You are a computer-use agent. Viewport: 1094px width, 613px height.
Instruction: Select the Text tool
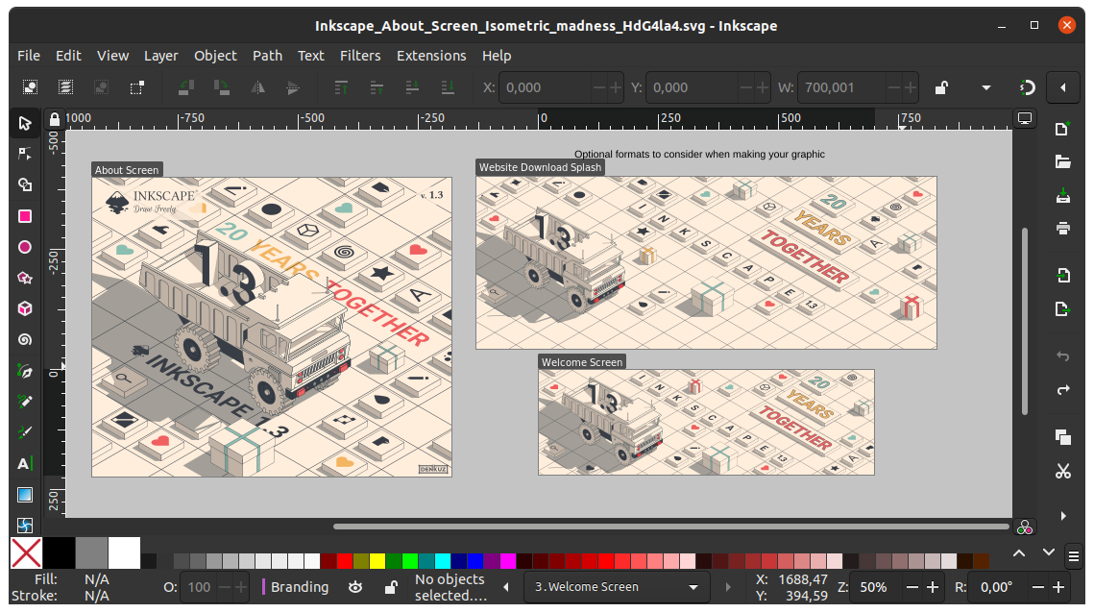pos(24,463)
